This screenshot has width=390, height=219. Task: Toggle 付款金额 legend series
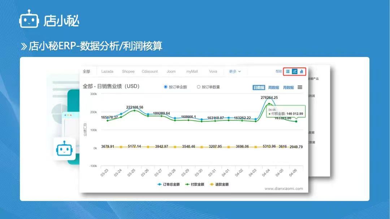point(195,184)
